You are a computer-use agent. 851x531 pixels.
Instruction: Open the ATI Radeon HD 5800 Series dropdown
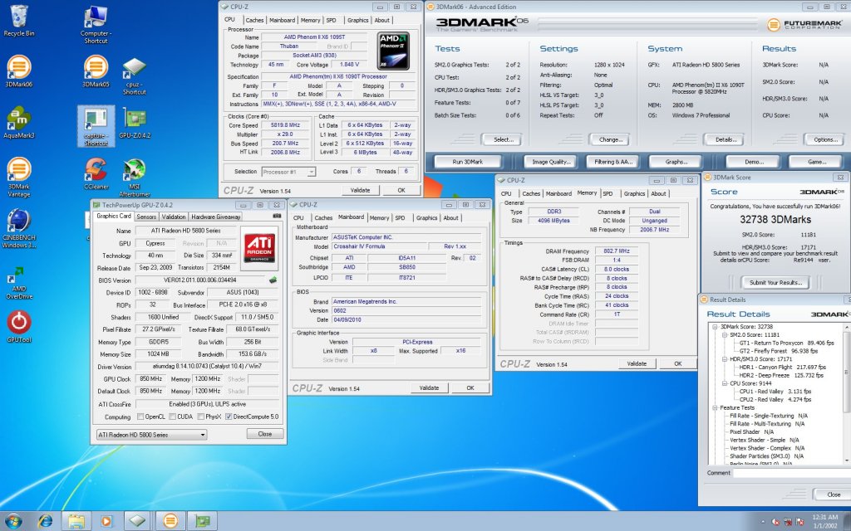click(x=151, y=435)
